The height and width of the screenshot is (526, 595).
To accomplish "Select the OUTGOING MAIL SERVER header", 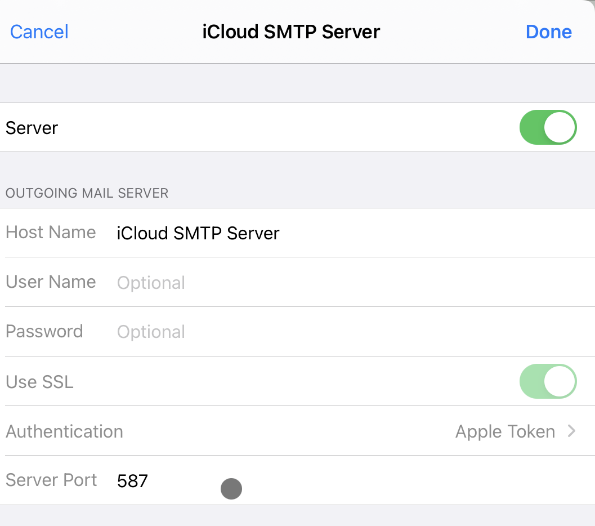I will 87,193.
